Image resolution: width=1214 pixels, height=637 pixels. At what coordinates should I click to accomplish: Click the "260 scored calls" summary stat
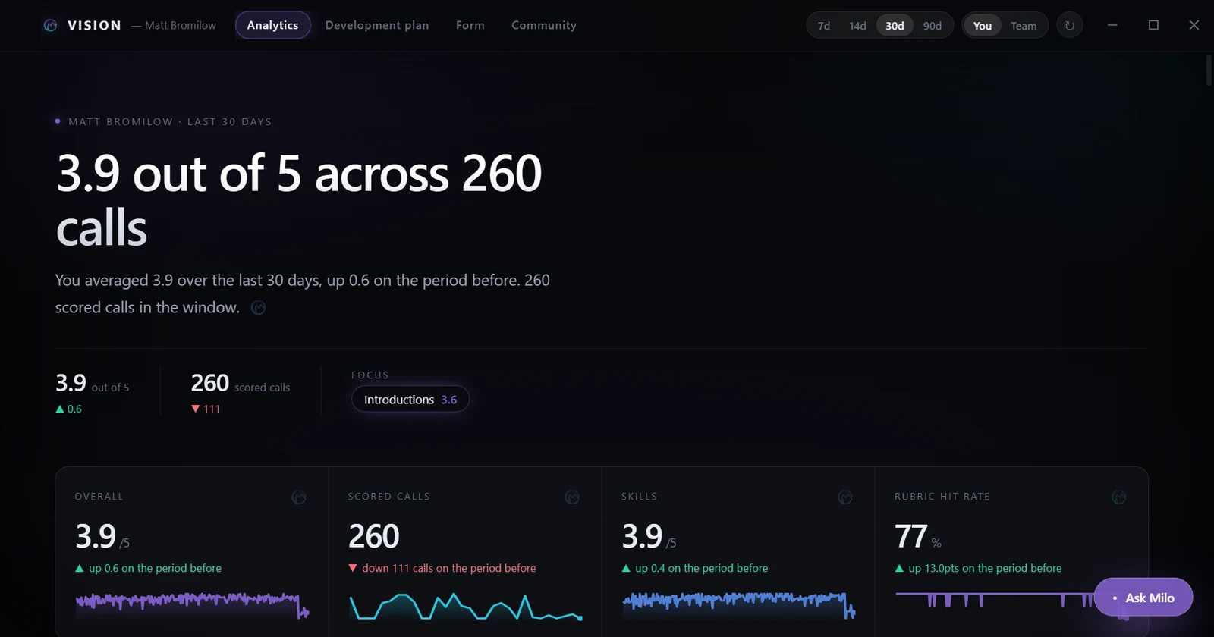241,384
